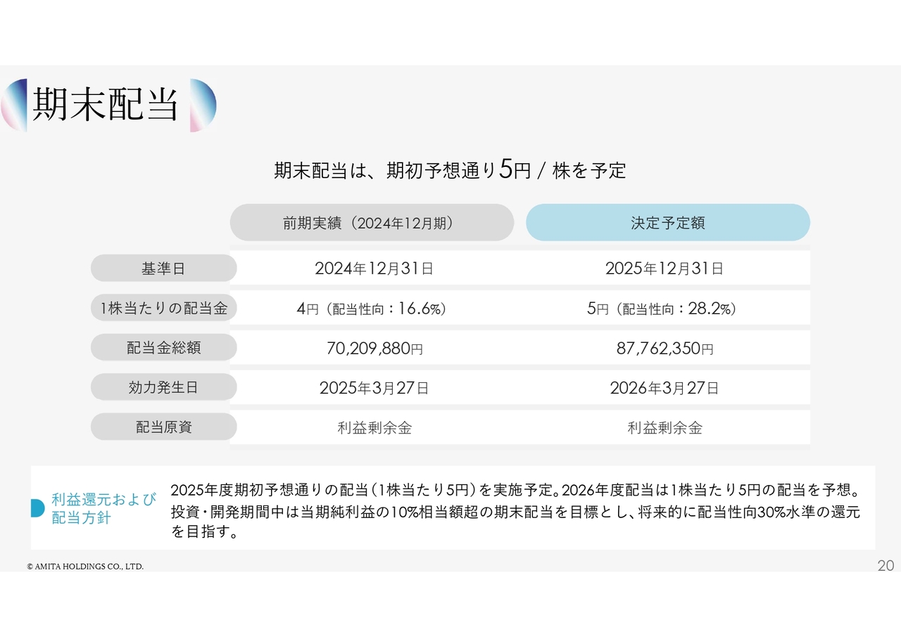Image resolution: width=901 pixels, height=637 pixels.
Task: Click the 利益還元および配当方針 heading
Action: (x=103, y=509)
